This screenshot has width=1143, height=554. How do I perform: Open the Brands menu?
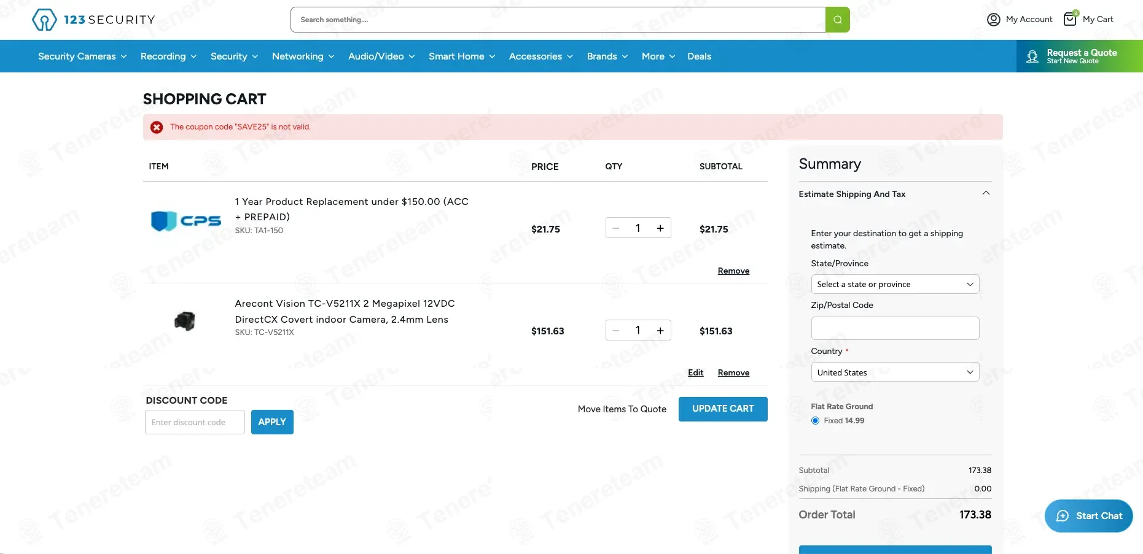tap(607, 56)
